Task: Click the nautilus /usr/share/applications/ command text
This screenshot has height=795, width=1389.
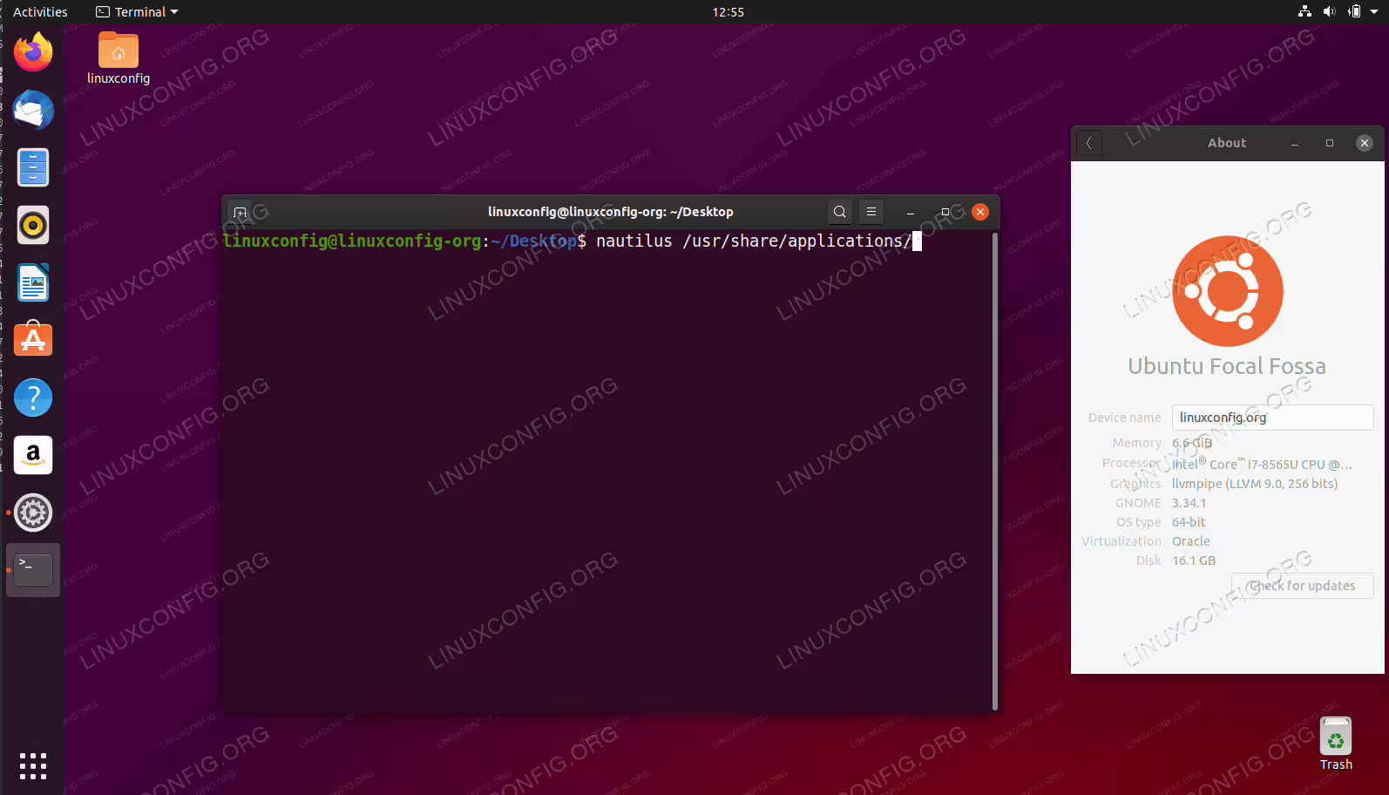Action: click(x=754, y=241)
